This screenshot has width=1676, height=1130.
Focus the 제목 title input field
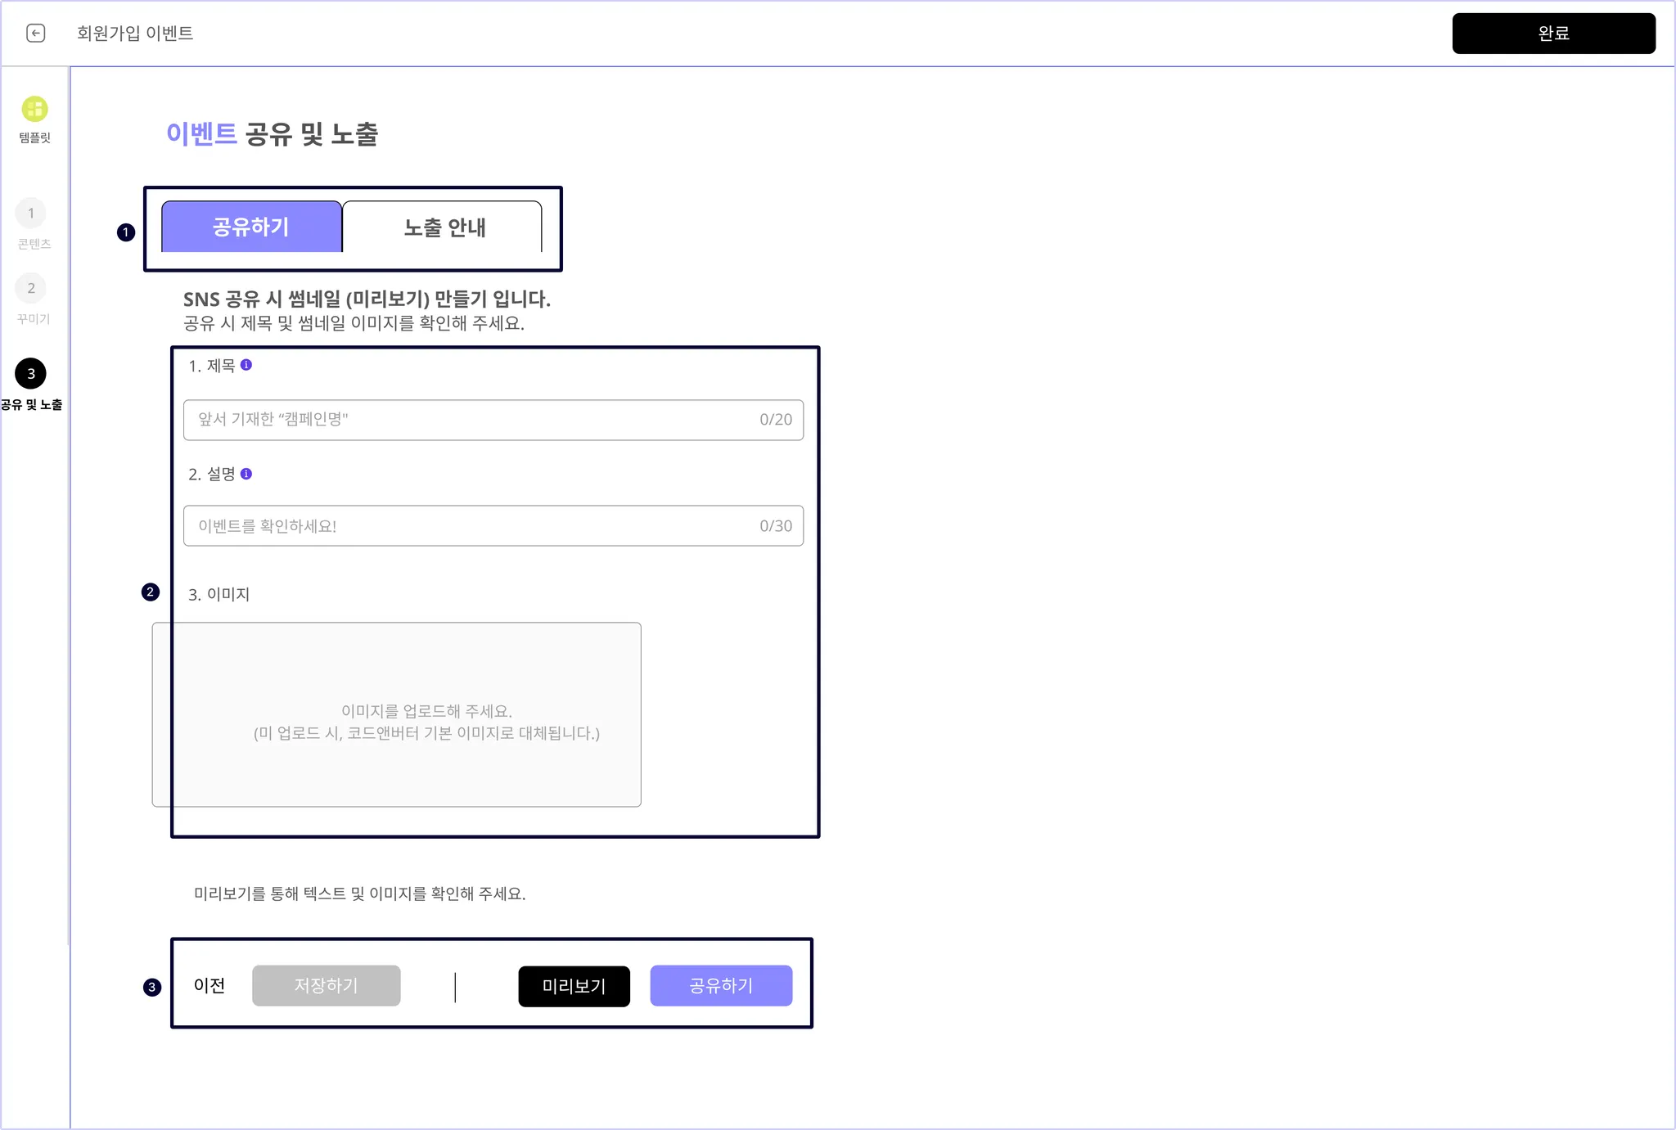475,420
